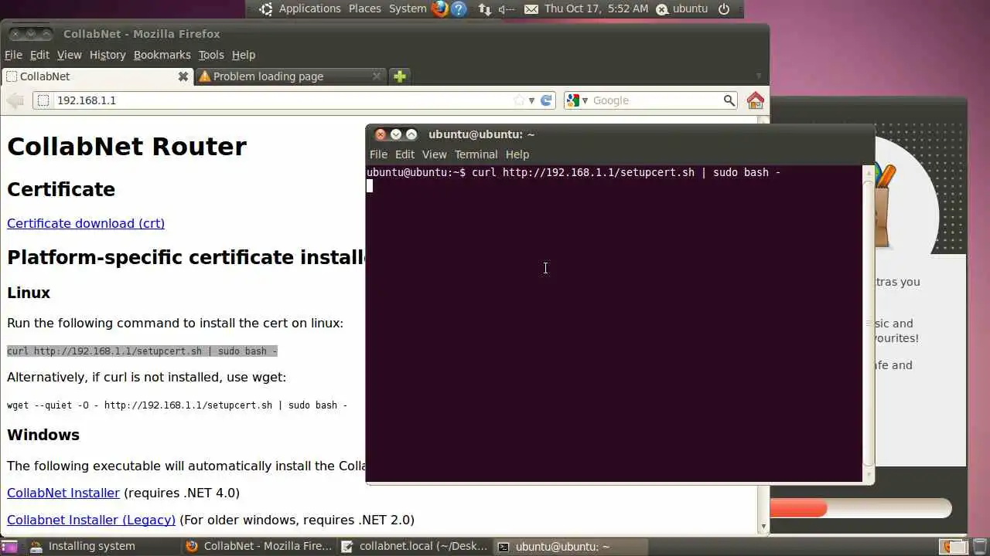The height and width of the screenshot is (556, 990).
Task: Click the network connection indicator icon
Action: point(485,9)
